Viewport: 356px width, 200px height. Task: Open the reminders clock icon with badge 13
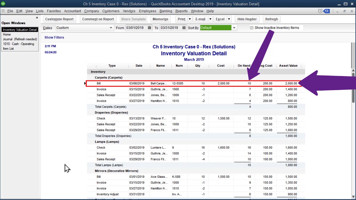click(324, 11)
